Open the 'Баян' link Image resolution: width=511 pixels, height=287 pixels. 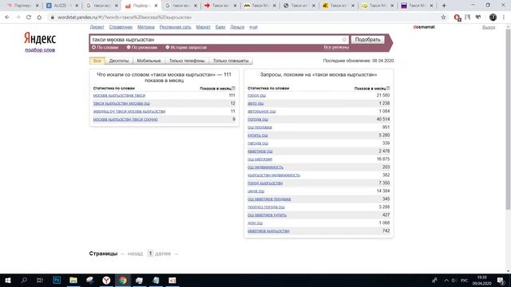point(220,27)
